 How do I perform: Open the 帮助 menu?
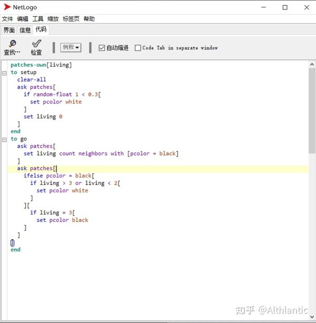click(x=89, y=19)
